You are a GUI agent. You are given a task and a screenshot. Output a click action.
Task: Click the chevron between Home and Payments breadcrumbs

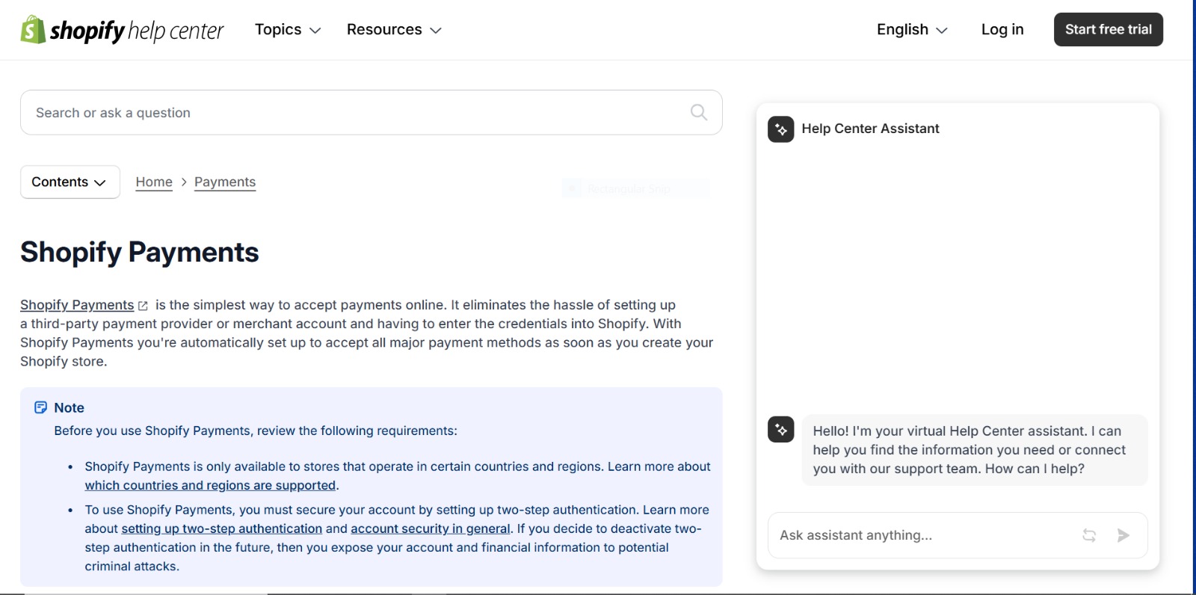point(184,182)
